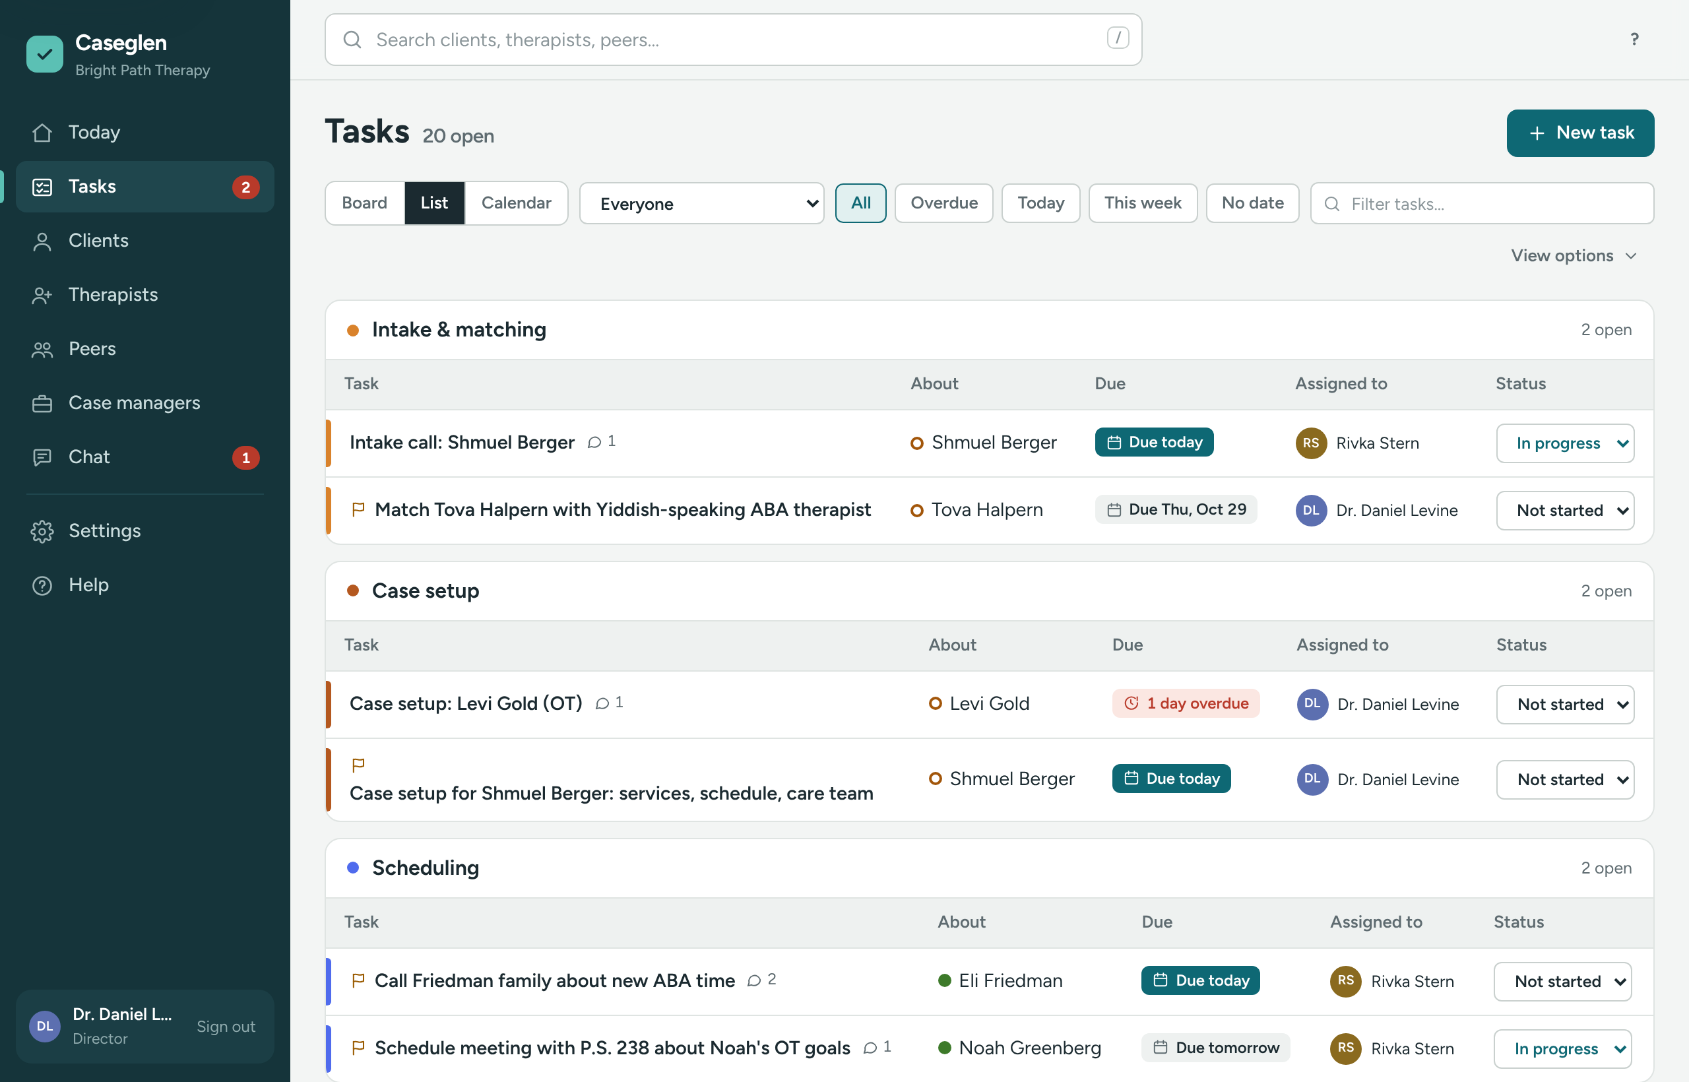Open Help in sidebar
Viewport: 1689px width, 1082px height.
[x=144, y=585]
